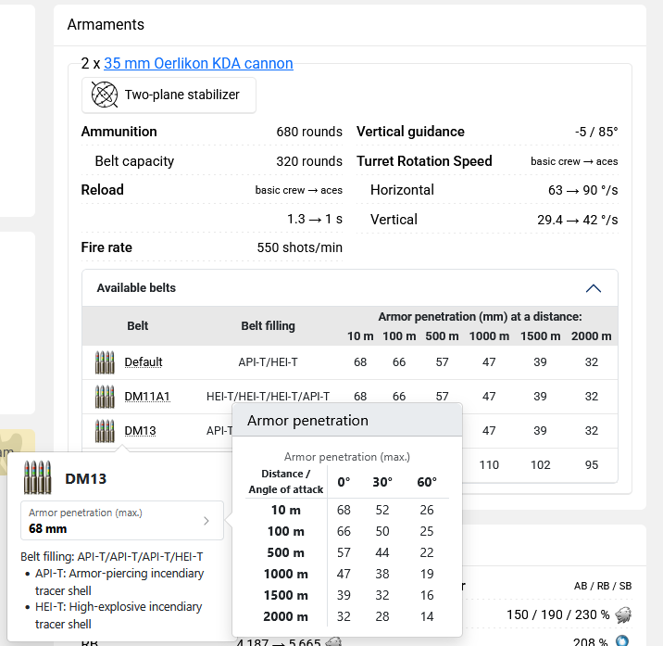This screenshot has height=646, width=663.
Task: Click the Default belt ammo icon
Action: point(104,361)
